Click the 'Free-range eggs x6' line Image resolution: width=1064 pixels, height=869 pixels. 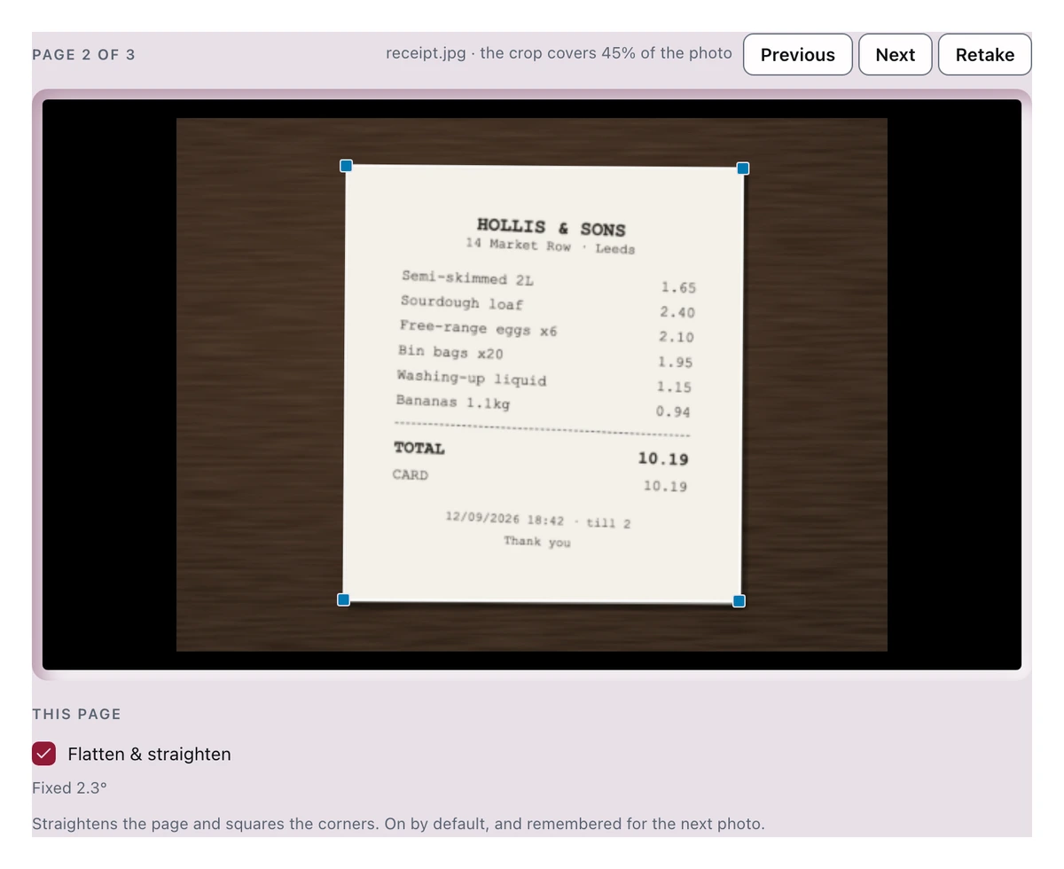click(x=478, y=328)
